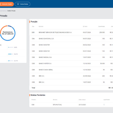The image size is (113, 113).
Task: Click quantity 1 in Boletas Pendentes
Action: tap(104, 105)
